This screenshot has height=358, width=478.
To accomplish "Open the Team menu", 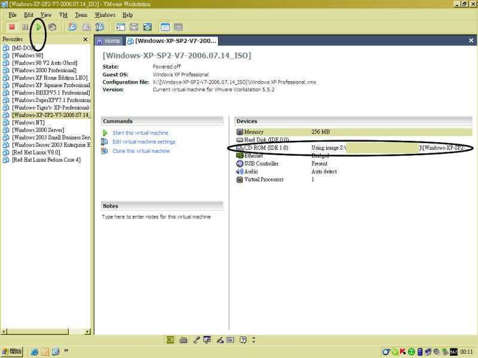I will pyautogui.click(x=81, y=15).
